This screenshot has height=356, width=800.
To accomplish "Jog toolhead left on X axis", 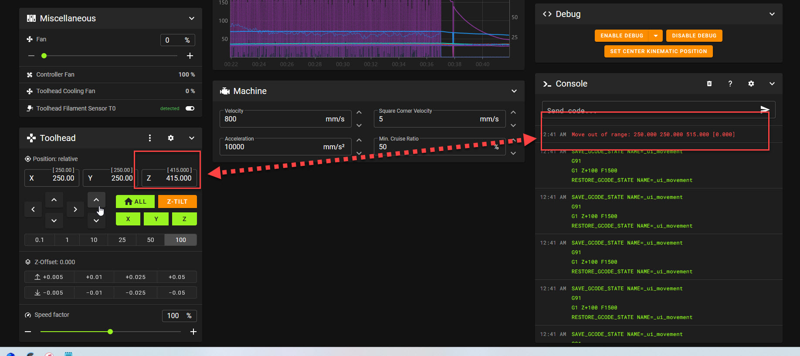I will [x=33, y=209].
